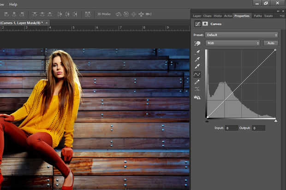Select the white point eyedropper in Curves
The image size is (286, 190).
197,67
